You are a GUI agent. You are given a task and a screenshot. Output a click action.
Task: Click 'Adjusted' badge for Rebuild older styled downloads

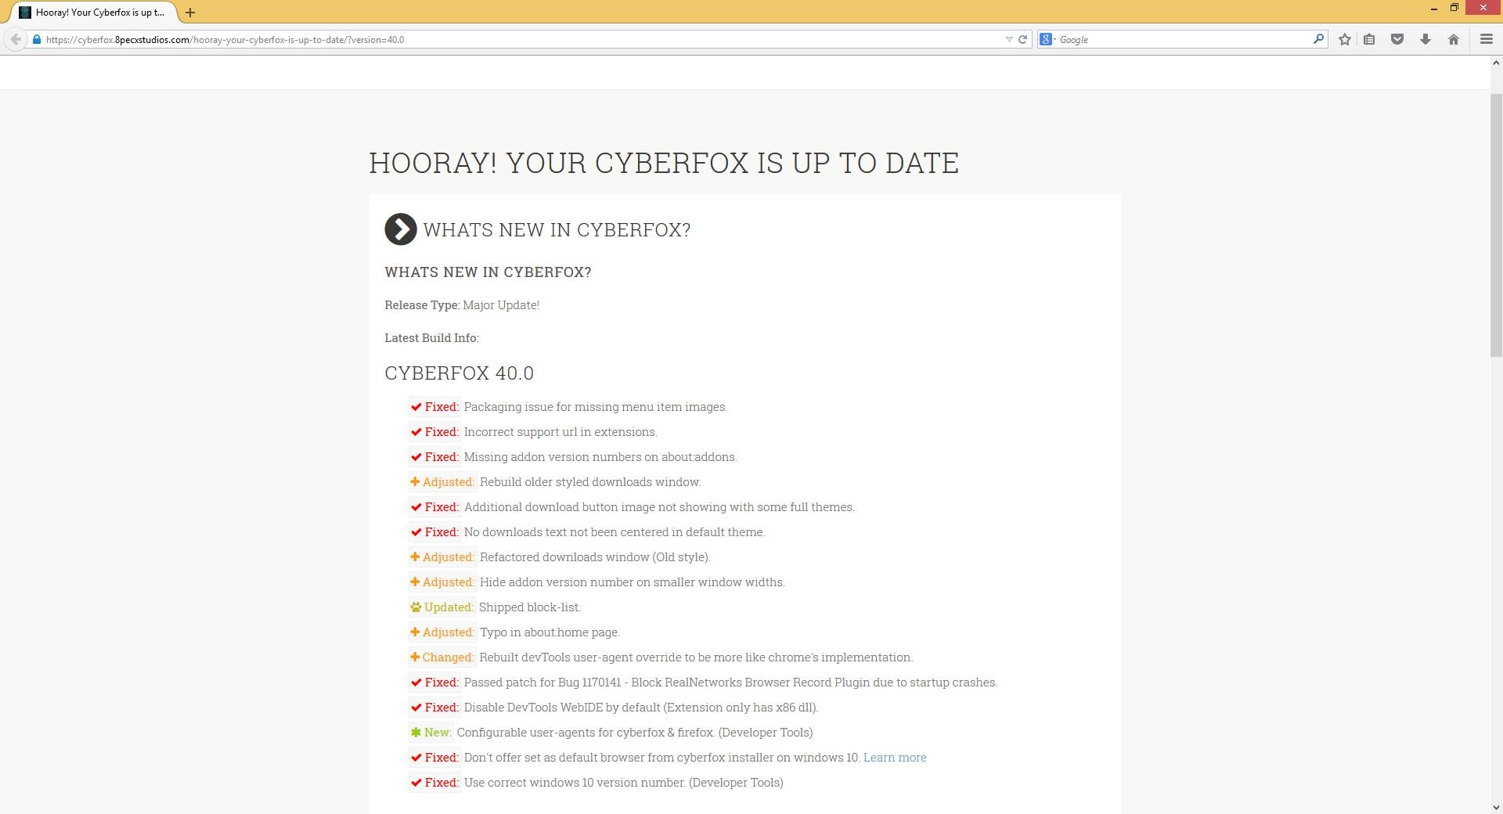point(442,482)
